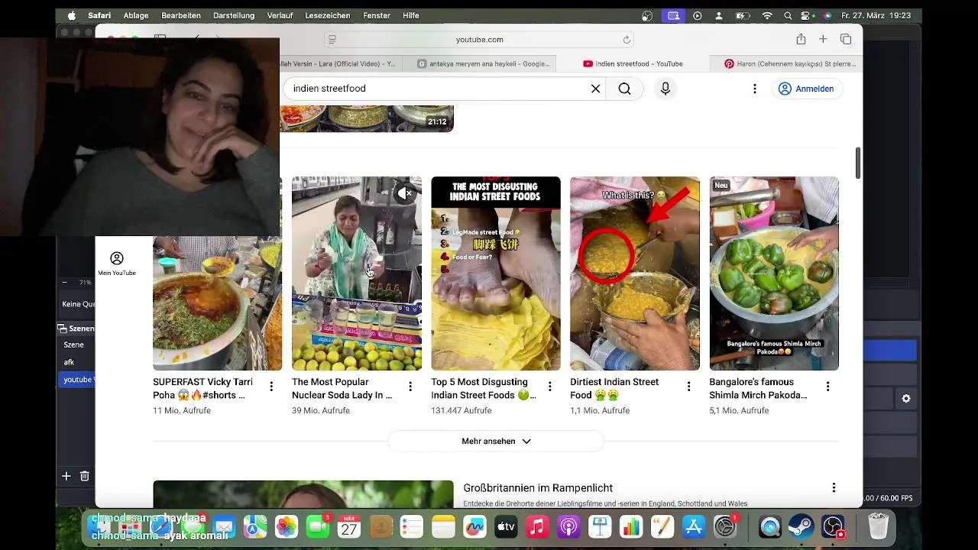The image size is (978, 550).
Task: Unmute the Nuclear Soda Lady preview
Action: pyautogui.click(x=405, y=193)
